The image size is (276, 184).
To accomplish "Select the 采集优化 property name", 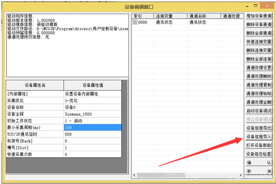I will pyautogui.click(x=35, y=100).
